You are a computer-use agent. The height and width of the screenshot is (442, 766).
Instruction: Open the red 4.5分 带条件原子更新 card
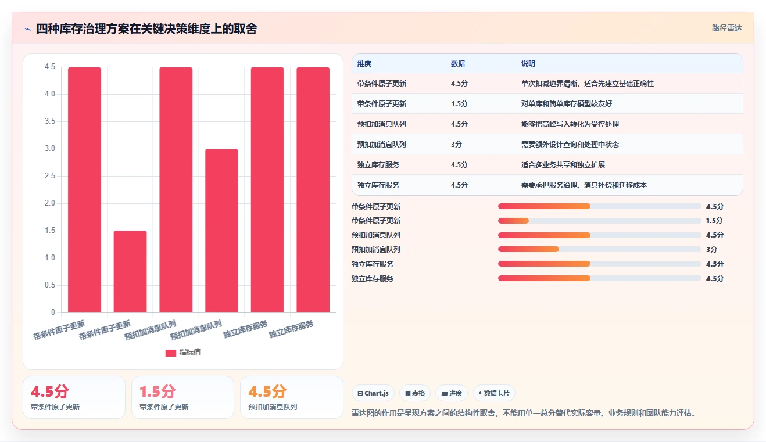(x=74, y=397)
